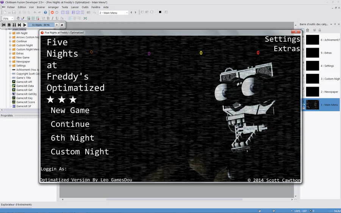
Task: Toggle lock of Main Menu layer
Action: (303, 108)
